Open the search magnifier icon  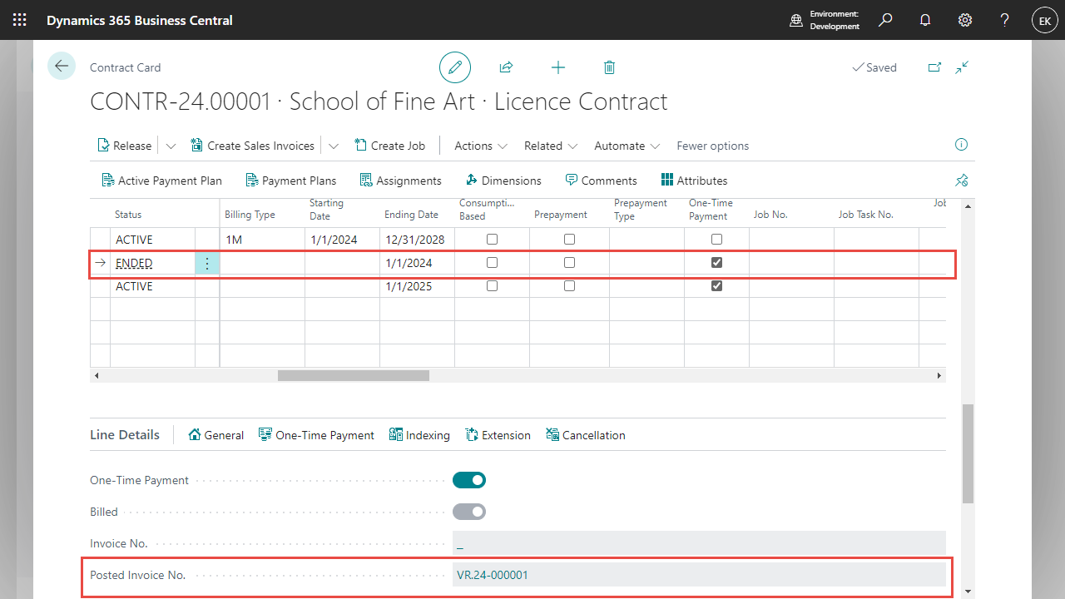click(x=885, y=20)
